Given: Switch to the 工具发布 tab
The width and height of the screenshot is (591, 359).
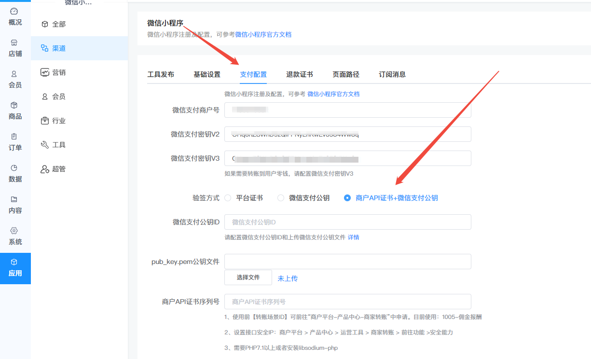Looking at the screenshot, I should click(x=161, y=74).
